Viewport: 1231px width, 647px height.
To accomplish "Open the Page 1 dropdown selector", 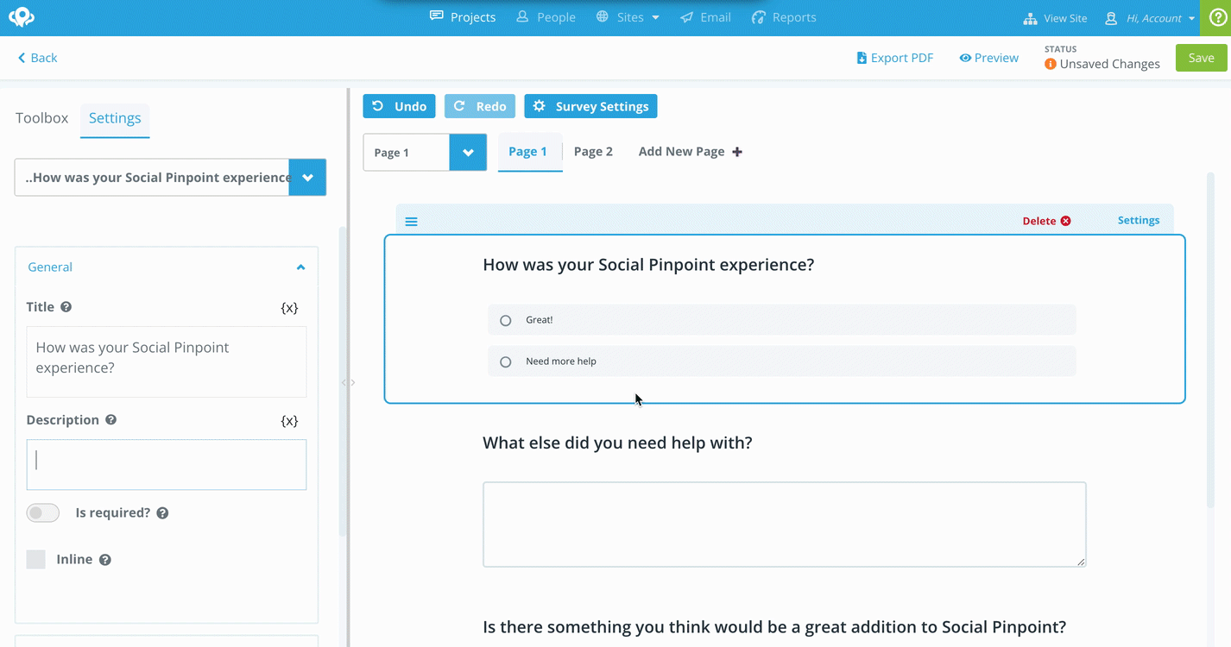I will pos(468,153).
